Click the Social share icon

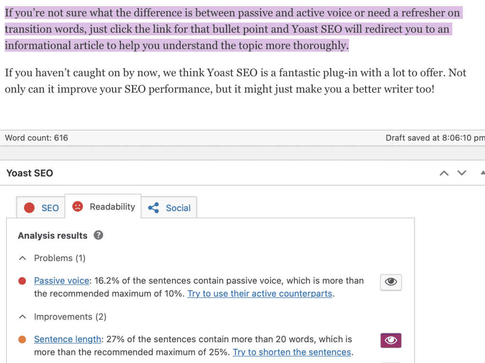(x=153, y=208)
